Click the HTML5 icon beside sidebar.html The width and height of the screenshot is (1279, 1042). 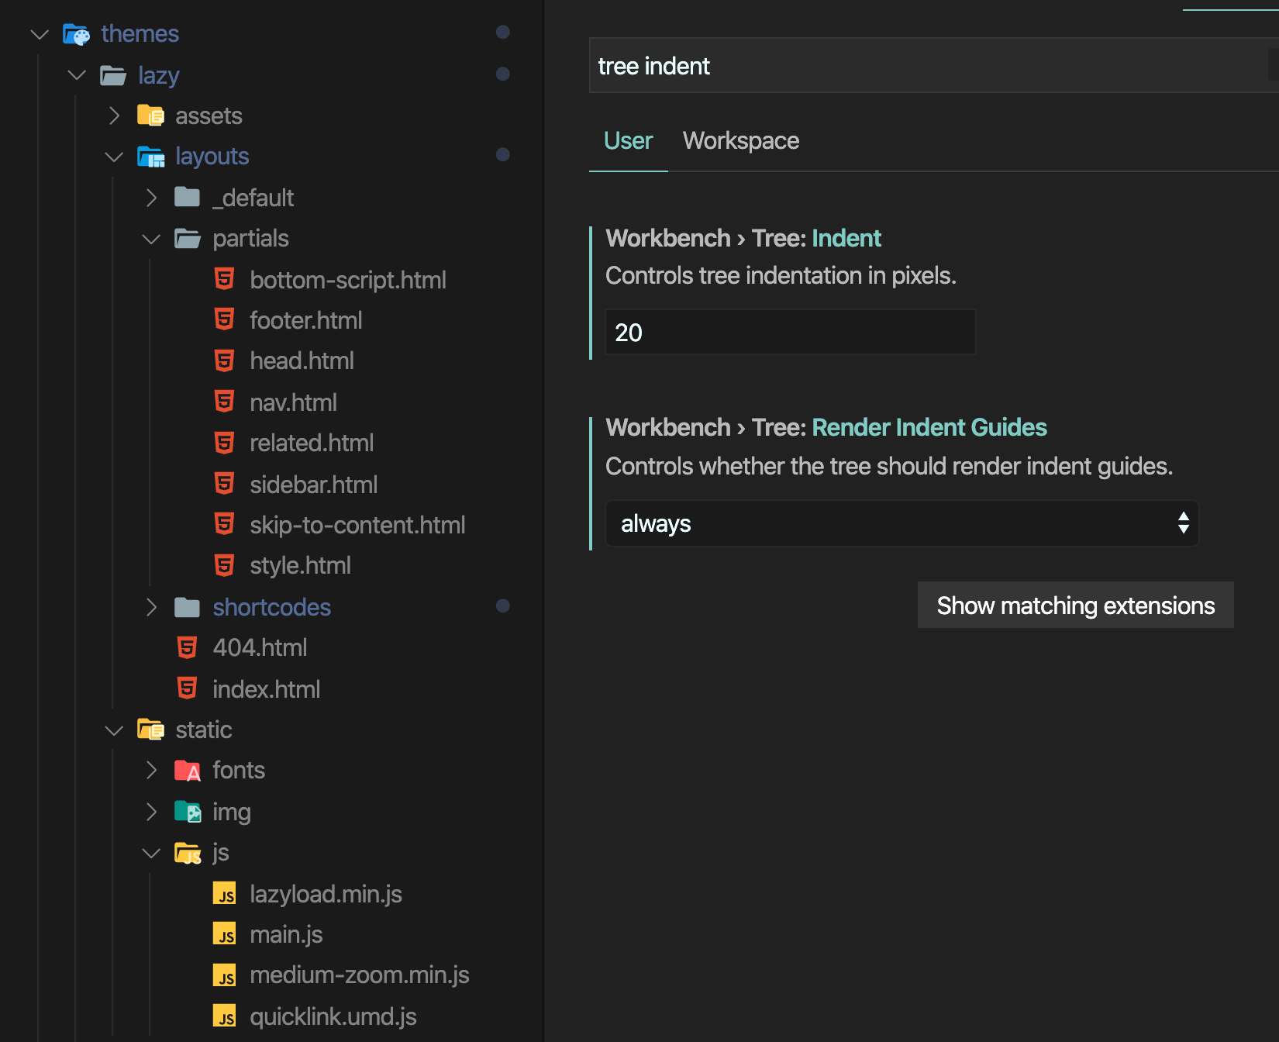224,484
